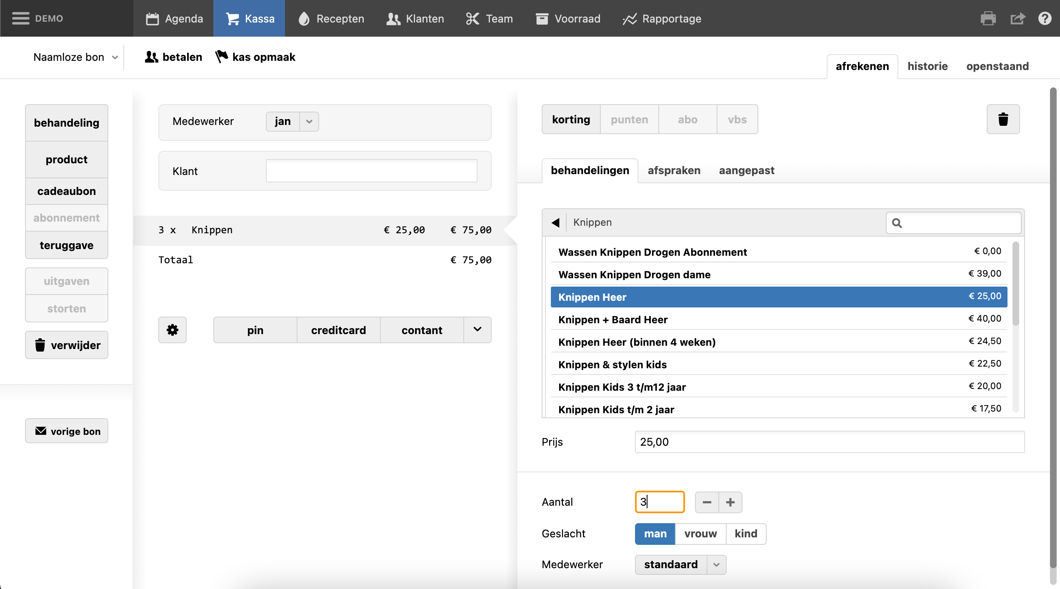Image resolution: width=1060 pixels, height=589 pixels.
Task: Expand the Medewerker jan dropdown
Action: click(x=309, y=122)
